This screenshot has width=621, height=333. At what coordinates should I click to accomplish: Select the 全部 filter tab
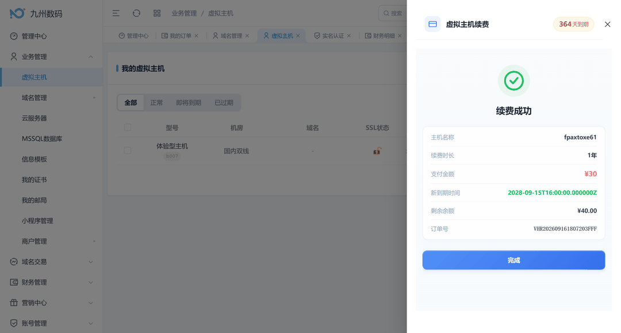click(131, 102)
